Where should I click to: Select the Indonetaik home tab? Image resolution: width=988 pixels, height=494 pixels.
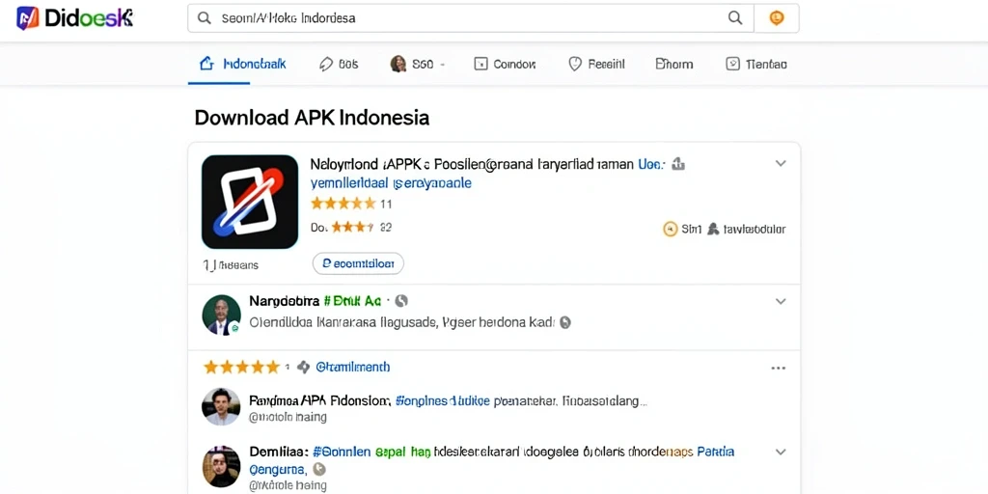click(x=242, y=64)
